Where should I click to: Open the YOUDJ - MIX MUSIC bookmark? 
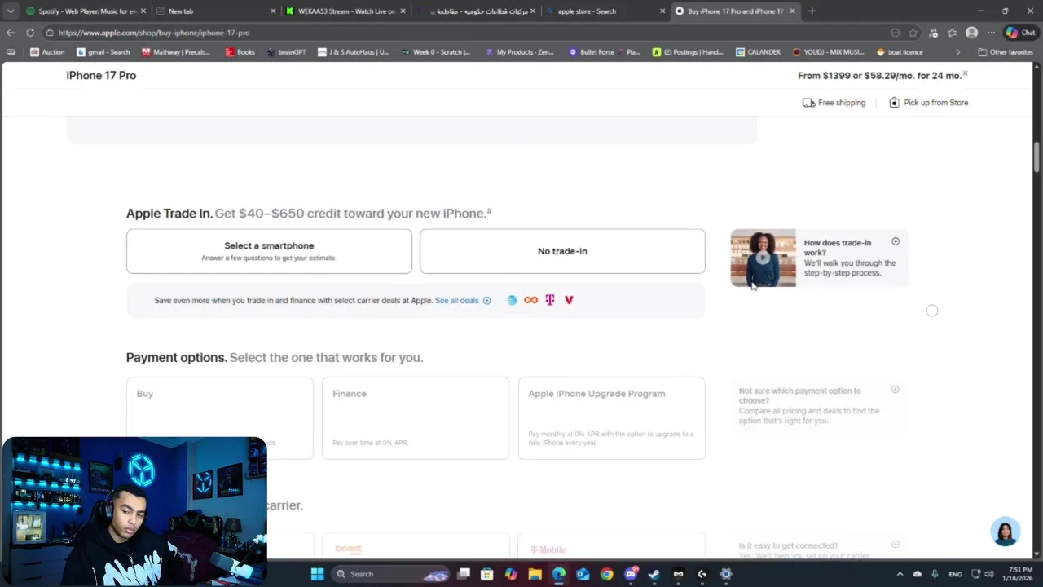coord(828,52)
